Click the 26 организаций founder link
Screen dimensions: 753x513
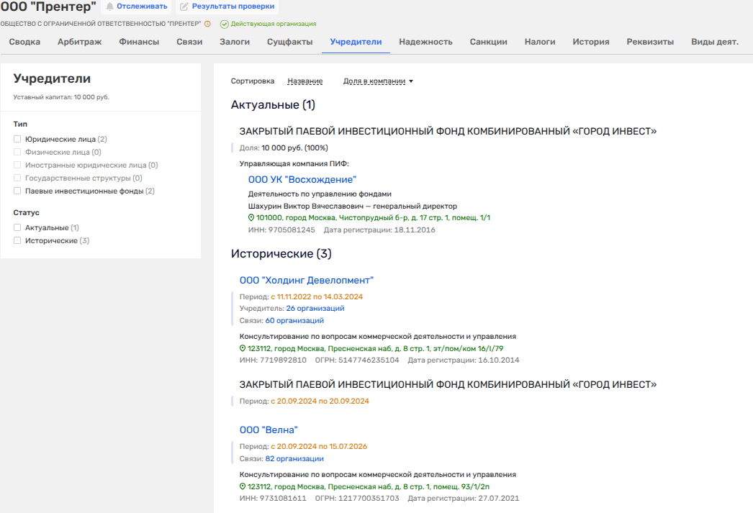tap(315, 309)
